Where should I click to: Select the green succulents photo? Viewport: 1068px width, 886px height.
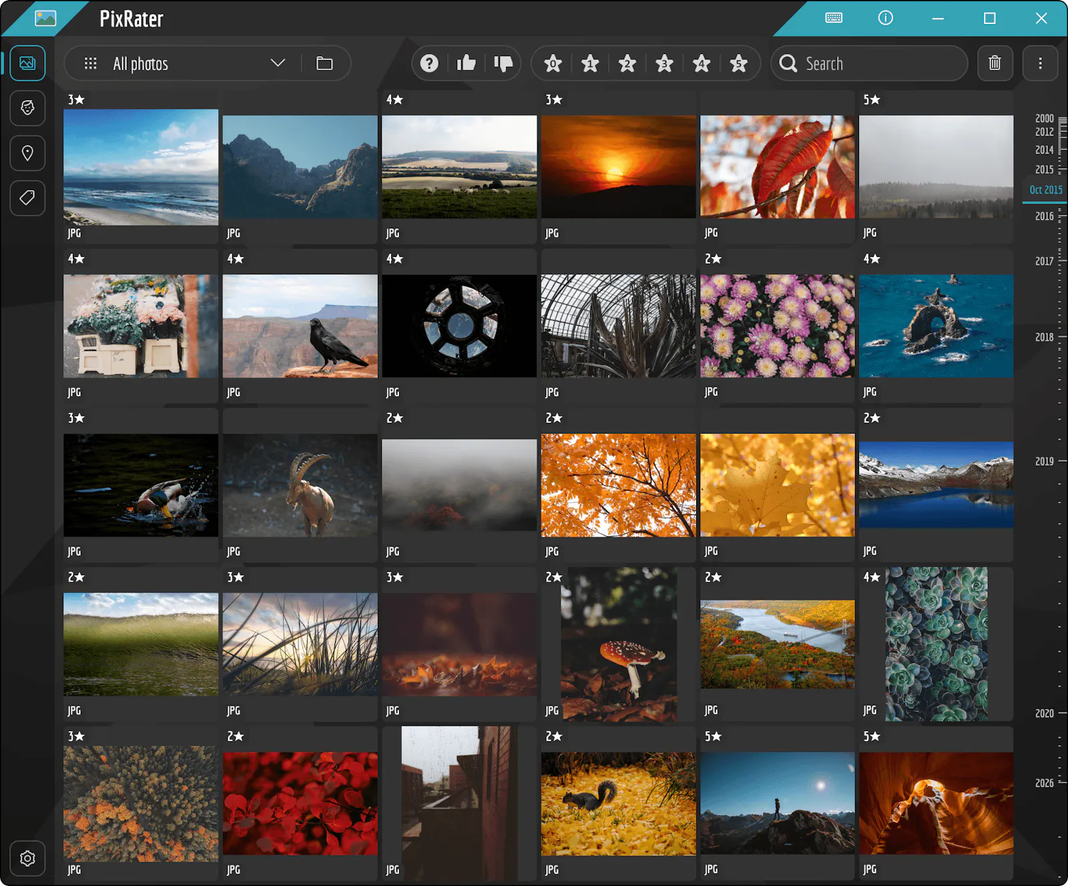(x=937, y=644)
